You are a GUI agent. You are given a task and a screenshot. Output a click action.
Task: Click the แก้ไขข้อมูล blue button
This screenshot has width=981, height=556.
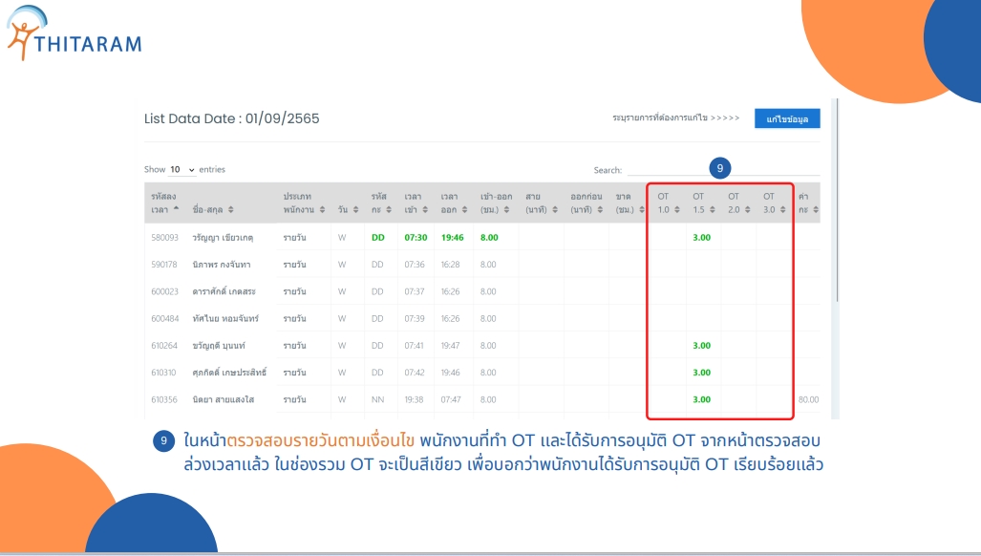[786, 118]
